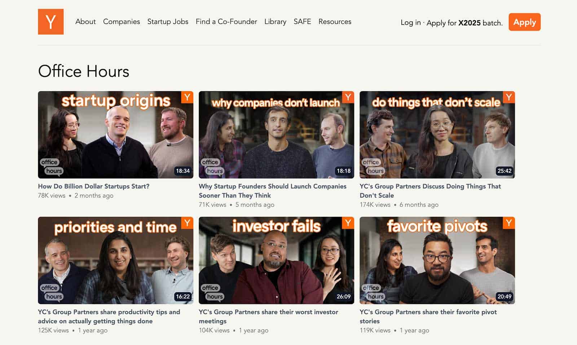Open the 'investor fails' video thumbnail
This screenshot has height=345, width=577.
[277, 260]
